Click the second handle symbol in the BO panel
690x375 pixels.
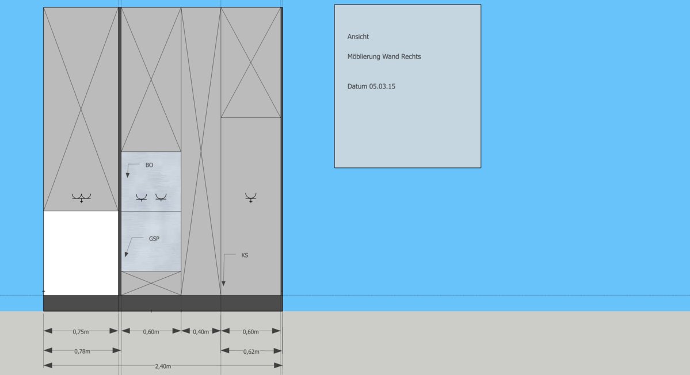(x=161, y=197)
